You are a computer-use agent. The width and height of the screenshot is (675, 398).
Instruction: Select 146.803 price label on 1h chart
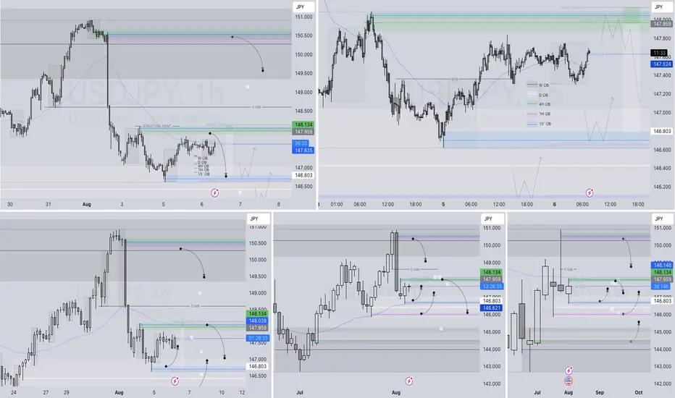point(303,175)
